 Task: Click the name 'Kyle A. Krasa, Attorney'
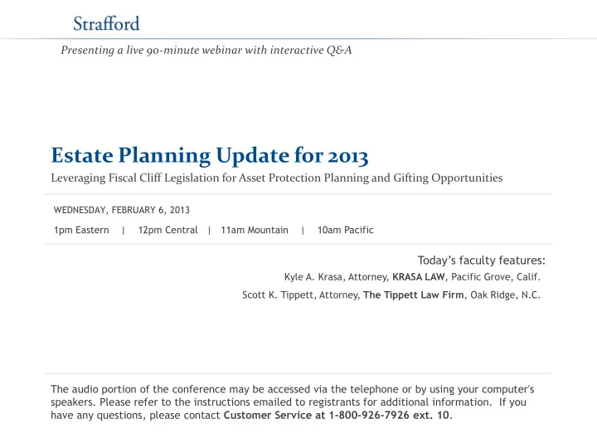pos(336,277)
